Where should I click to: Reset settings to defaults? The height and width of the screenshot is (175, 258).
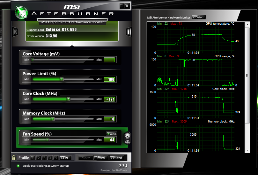(101, 158)
